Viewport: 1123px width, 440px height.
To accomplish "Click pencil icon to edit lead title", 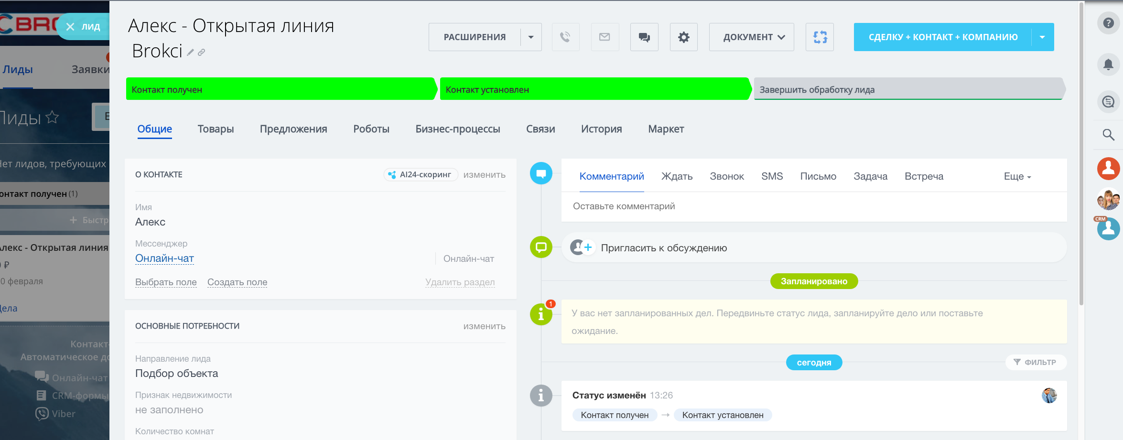I will [190, 53].
